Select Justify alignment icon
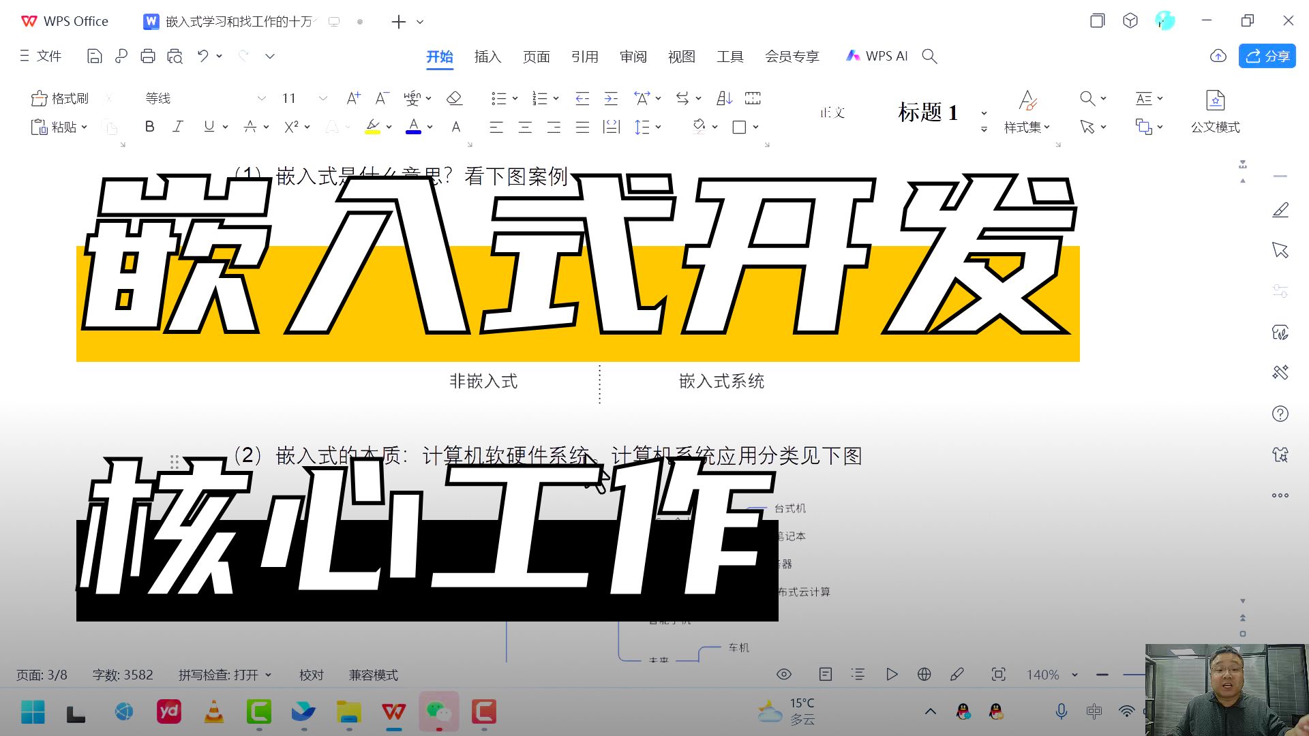Screen dimensions: 1309x736 582,127
